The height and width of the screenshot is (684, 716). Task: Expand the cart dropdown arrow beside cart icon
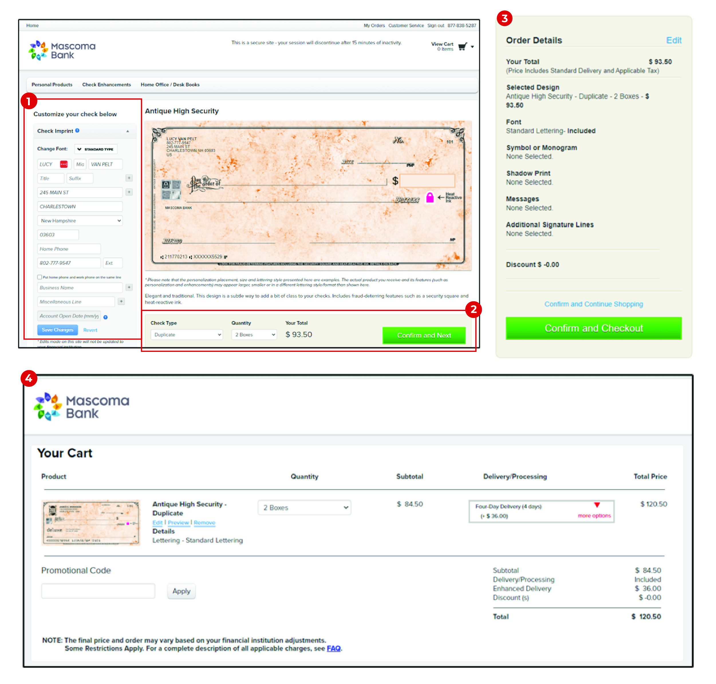[472, 47]
